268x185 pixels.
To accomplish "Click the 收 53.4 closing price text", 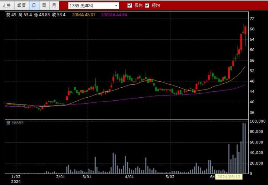I will tap(59, 14).
